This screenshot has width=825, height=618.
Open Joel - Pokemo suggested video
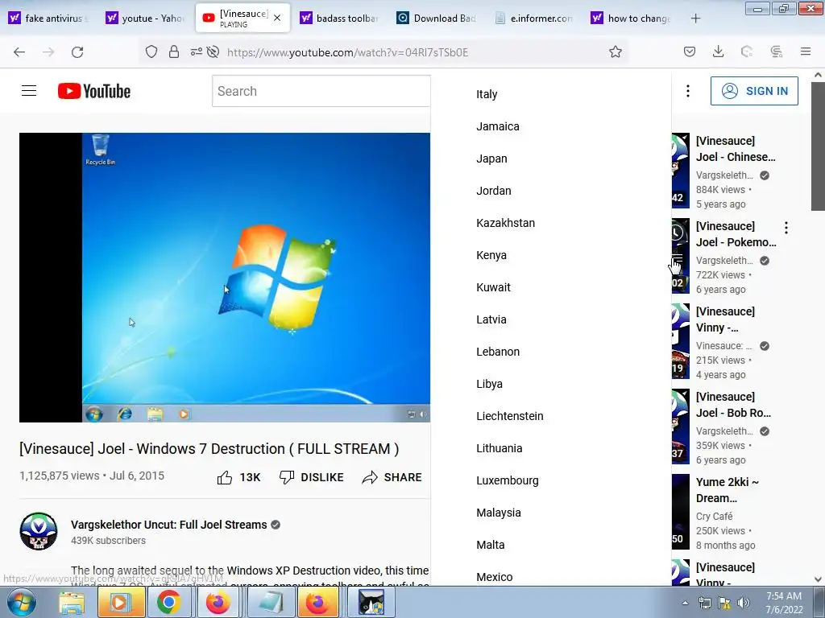click(736, 234)
